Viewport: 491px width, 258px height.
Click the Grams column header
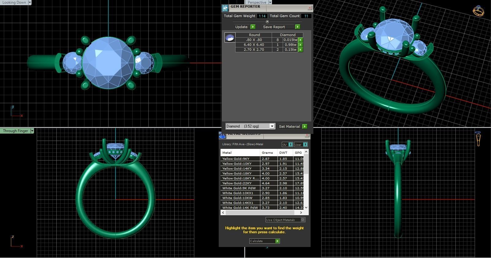[269, 153]
